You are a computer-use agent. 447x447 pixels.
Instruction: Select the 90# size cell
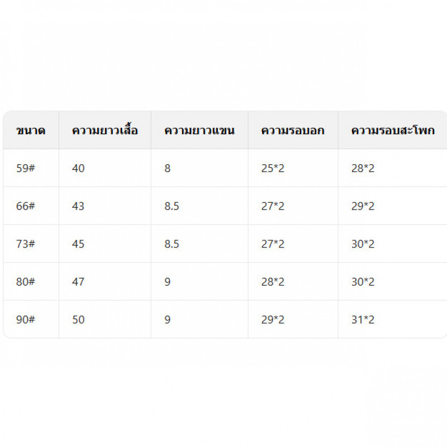click(26, 320)
